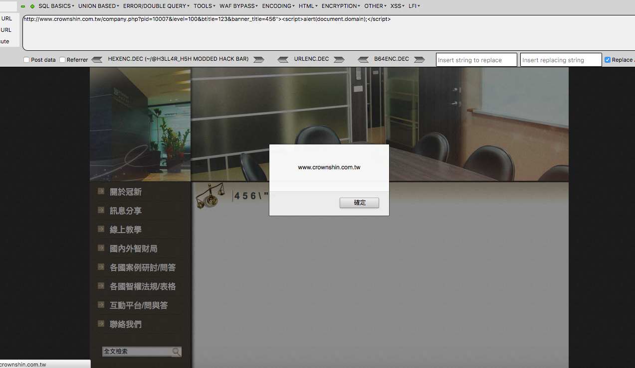The image size is (635, 368).
Task: Click the arrow icon beside 線上教學
Action: [101, 229]
